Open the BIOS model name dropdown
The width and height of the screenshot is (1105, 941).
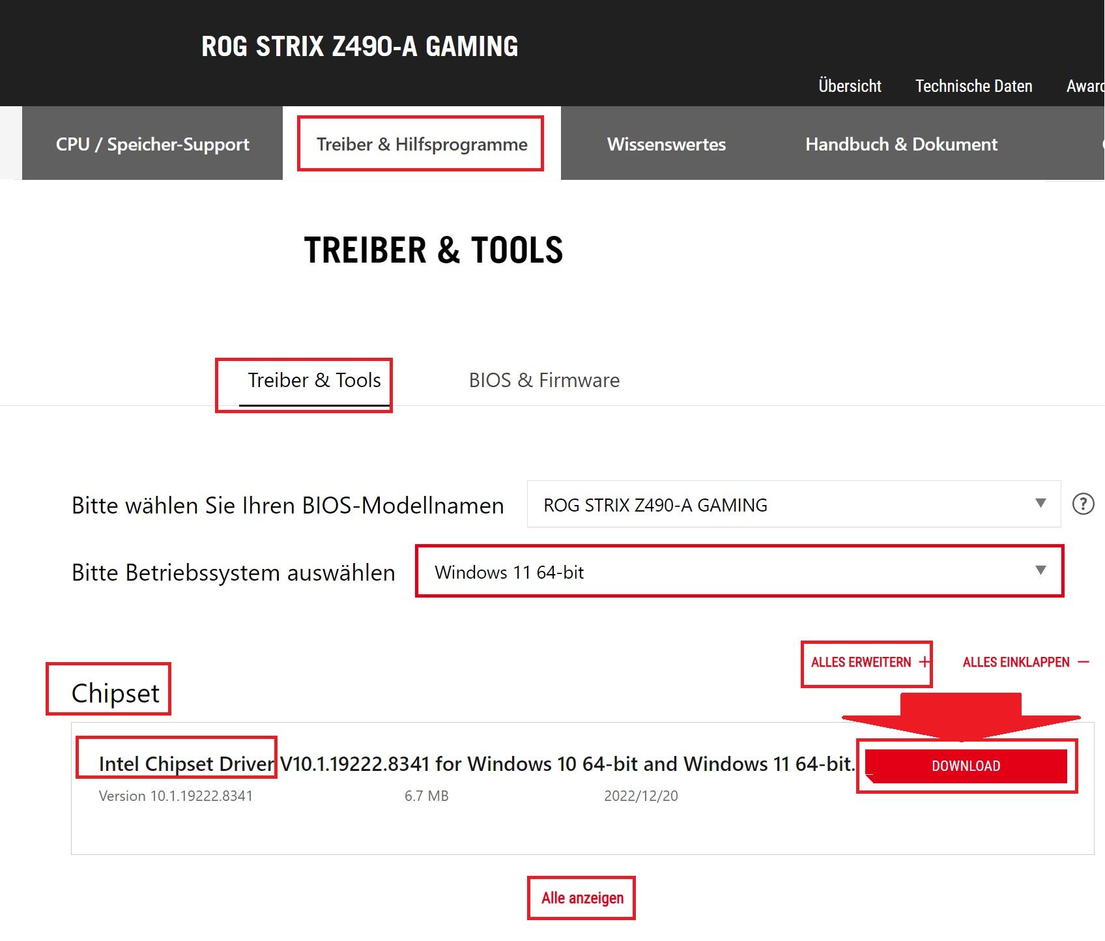794,504
